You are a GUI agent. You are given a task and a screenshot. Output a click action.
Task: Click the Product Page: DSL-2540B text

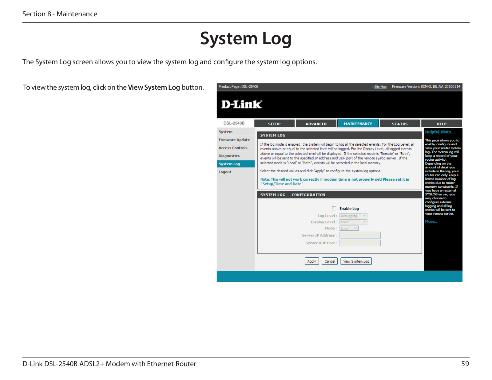238,87
